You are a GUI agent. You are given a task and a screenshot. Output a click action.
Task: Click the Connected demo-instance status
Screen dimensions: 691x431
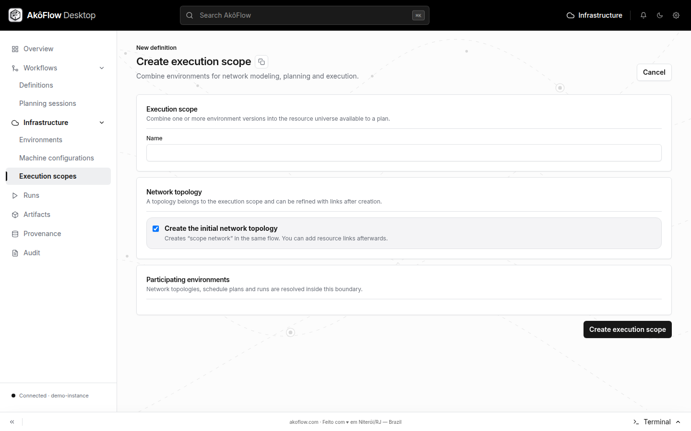coord(50,396)
